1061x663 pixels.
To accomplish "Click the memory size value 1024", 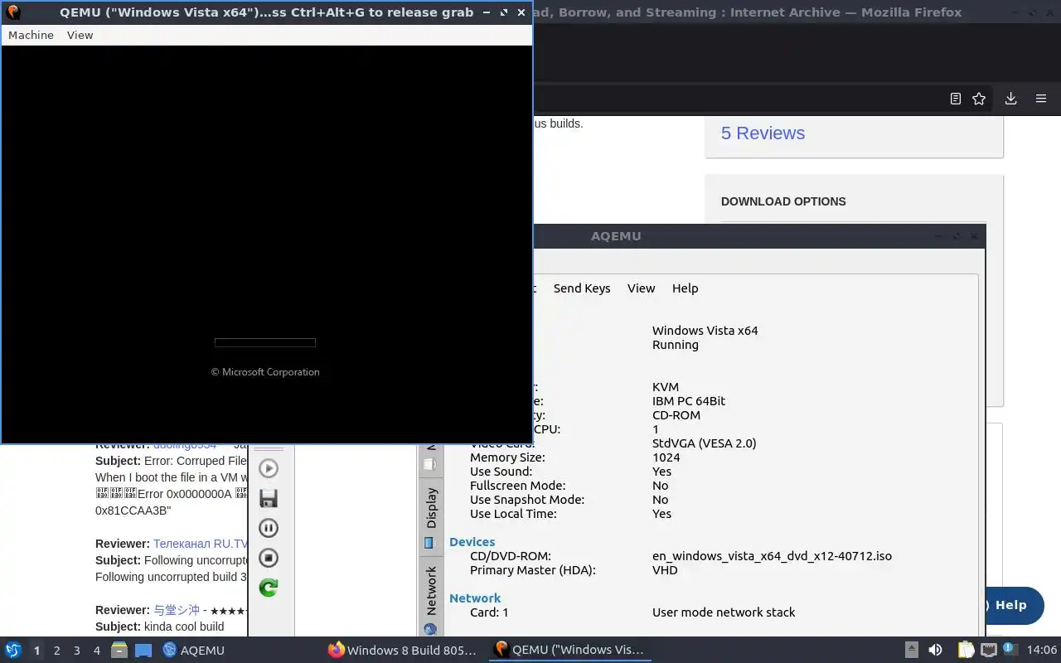I will [666, 457].
